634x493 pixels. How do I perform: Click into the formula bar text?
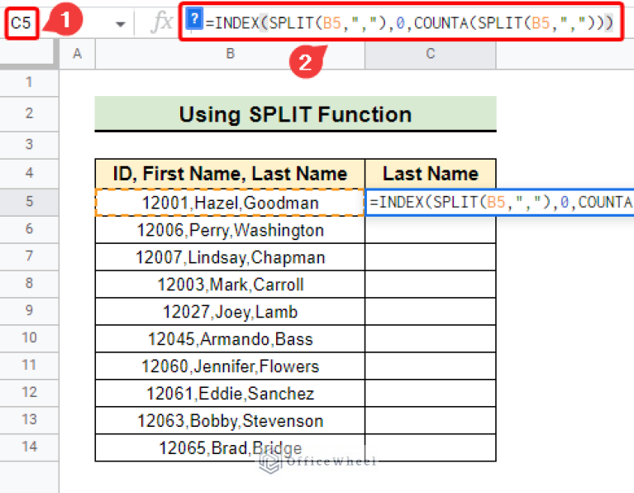(x=409, y=22)
